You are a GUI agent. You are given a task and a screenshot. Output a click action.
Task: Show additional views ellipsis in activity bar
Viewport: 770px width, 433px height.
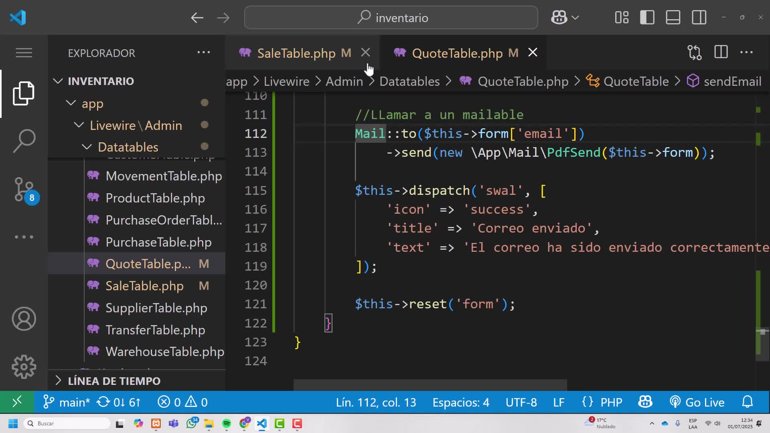coord(24,237)
